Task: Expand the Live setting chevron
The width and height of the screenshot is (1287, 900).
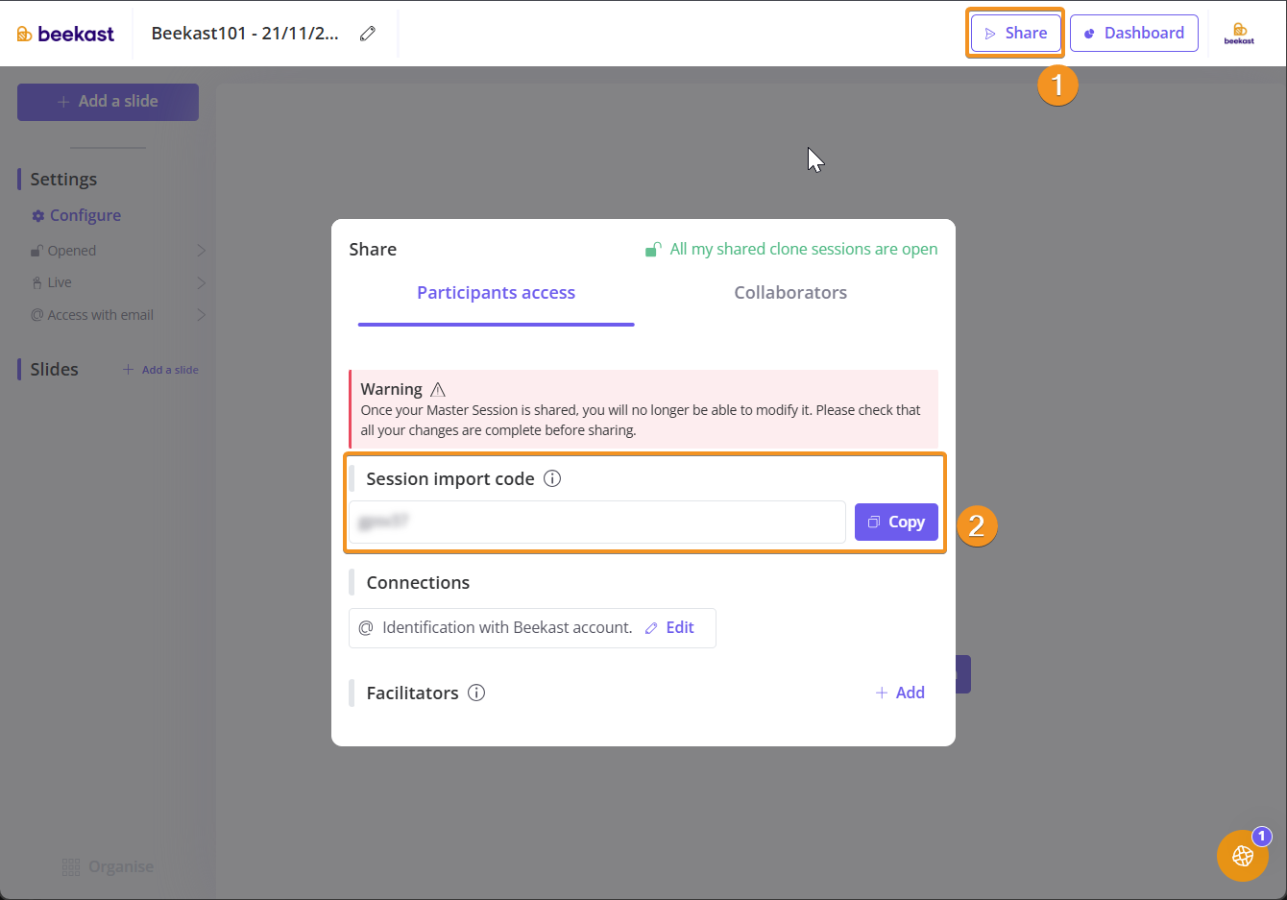Action: pos(201,282)
